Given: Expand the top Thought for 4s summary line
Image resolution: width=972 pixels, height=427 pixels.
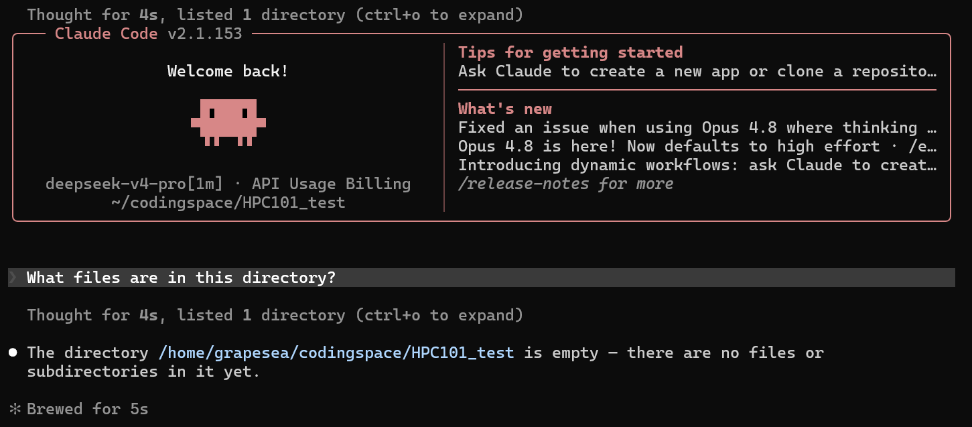Looking at the screenshot, I should coord(275,14).
